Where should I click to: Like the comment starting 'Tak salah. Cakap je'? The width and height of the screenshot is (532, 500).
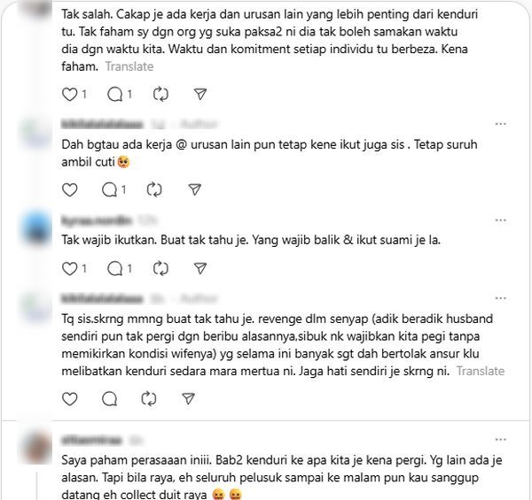pyautogui.click(x=69, y=95)
